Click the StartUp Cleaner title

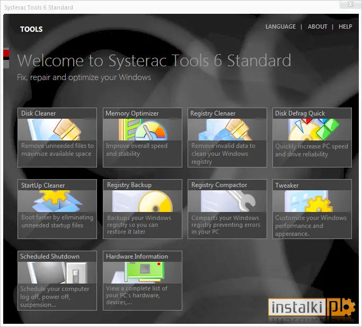tap(43, 185)
